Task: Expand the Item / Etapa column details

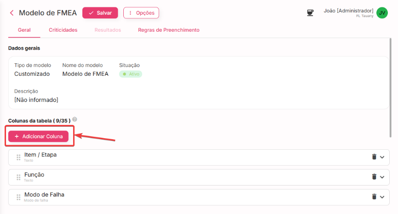Action: coord(382,157)
